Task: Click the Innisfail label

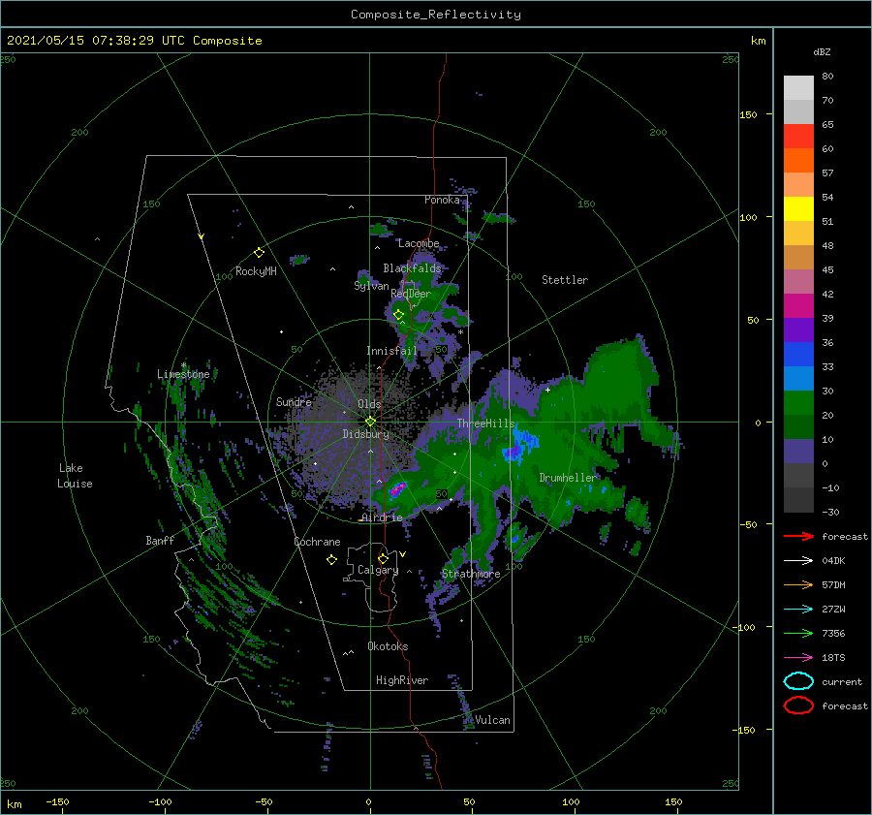Action: coord(391,351)
